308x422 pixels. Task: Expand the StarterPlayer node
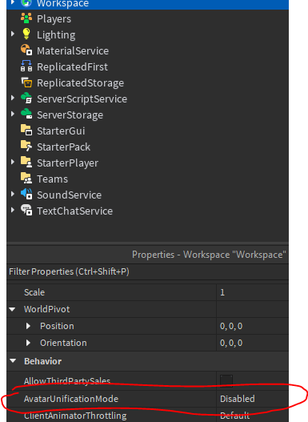13,162
